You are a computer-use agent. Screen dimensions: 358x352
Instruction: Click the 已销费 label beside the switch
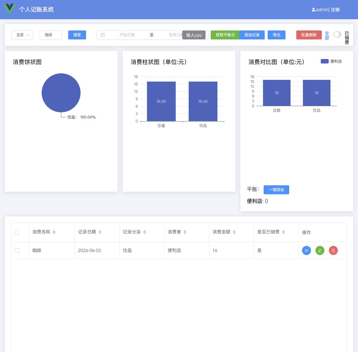(x=347, y=38)
